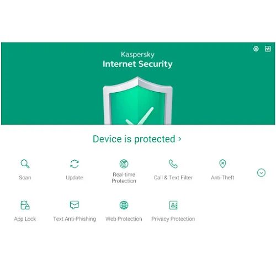This screenshot has height=276, width=276.
Task: Open the Privacy Protection contact icon
Action: [x=173, y=205]
